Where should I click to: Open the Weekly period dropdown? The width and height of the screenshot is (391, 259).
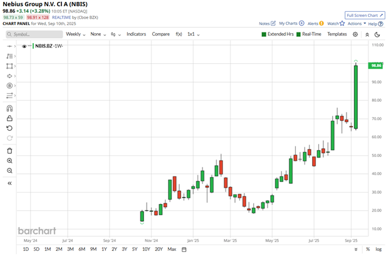tap(75, 34)
